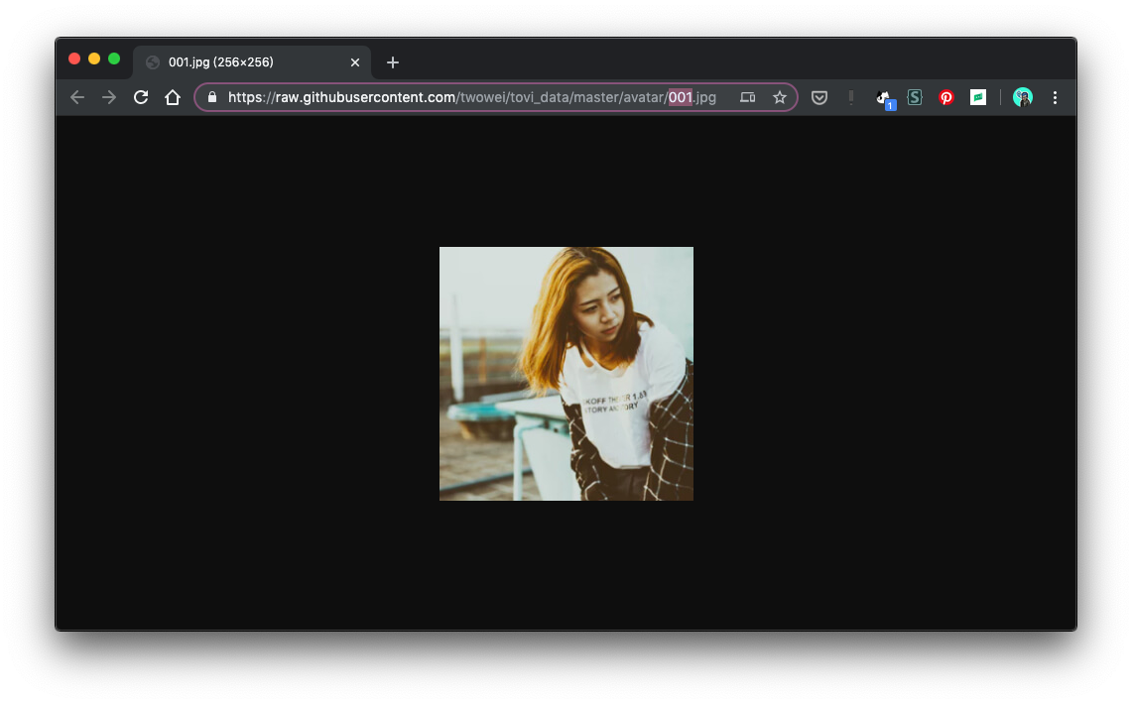Click the gray exclamation extension icon

[851, 97]
